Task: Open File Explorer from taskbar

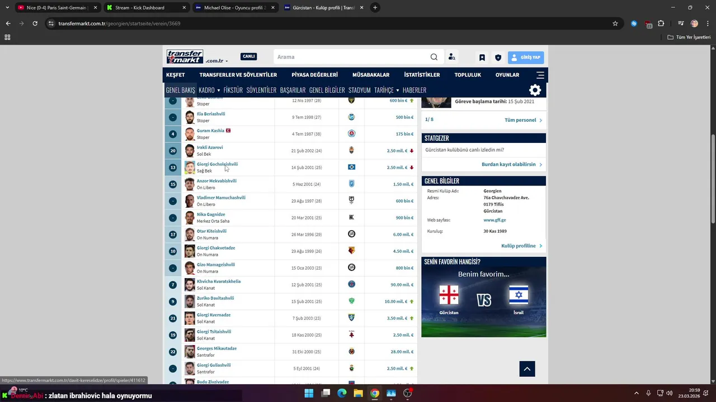Action: [x=358, y=393]
